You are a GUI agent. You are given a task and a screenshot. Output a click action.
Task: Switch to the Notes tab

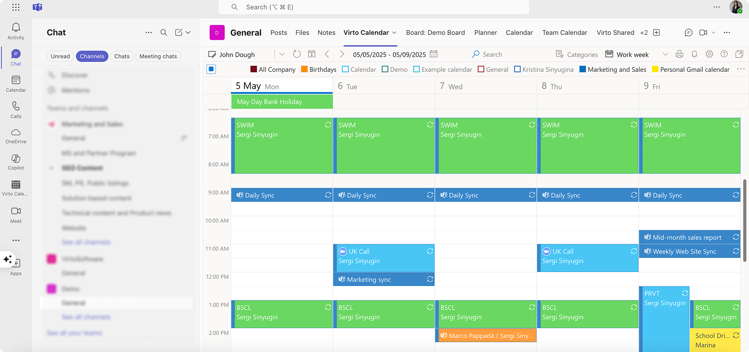[x=327, y=32]
